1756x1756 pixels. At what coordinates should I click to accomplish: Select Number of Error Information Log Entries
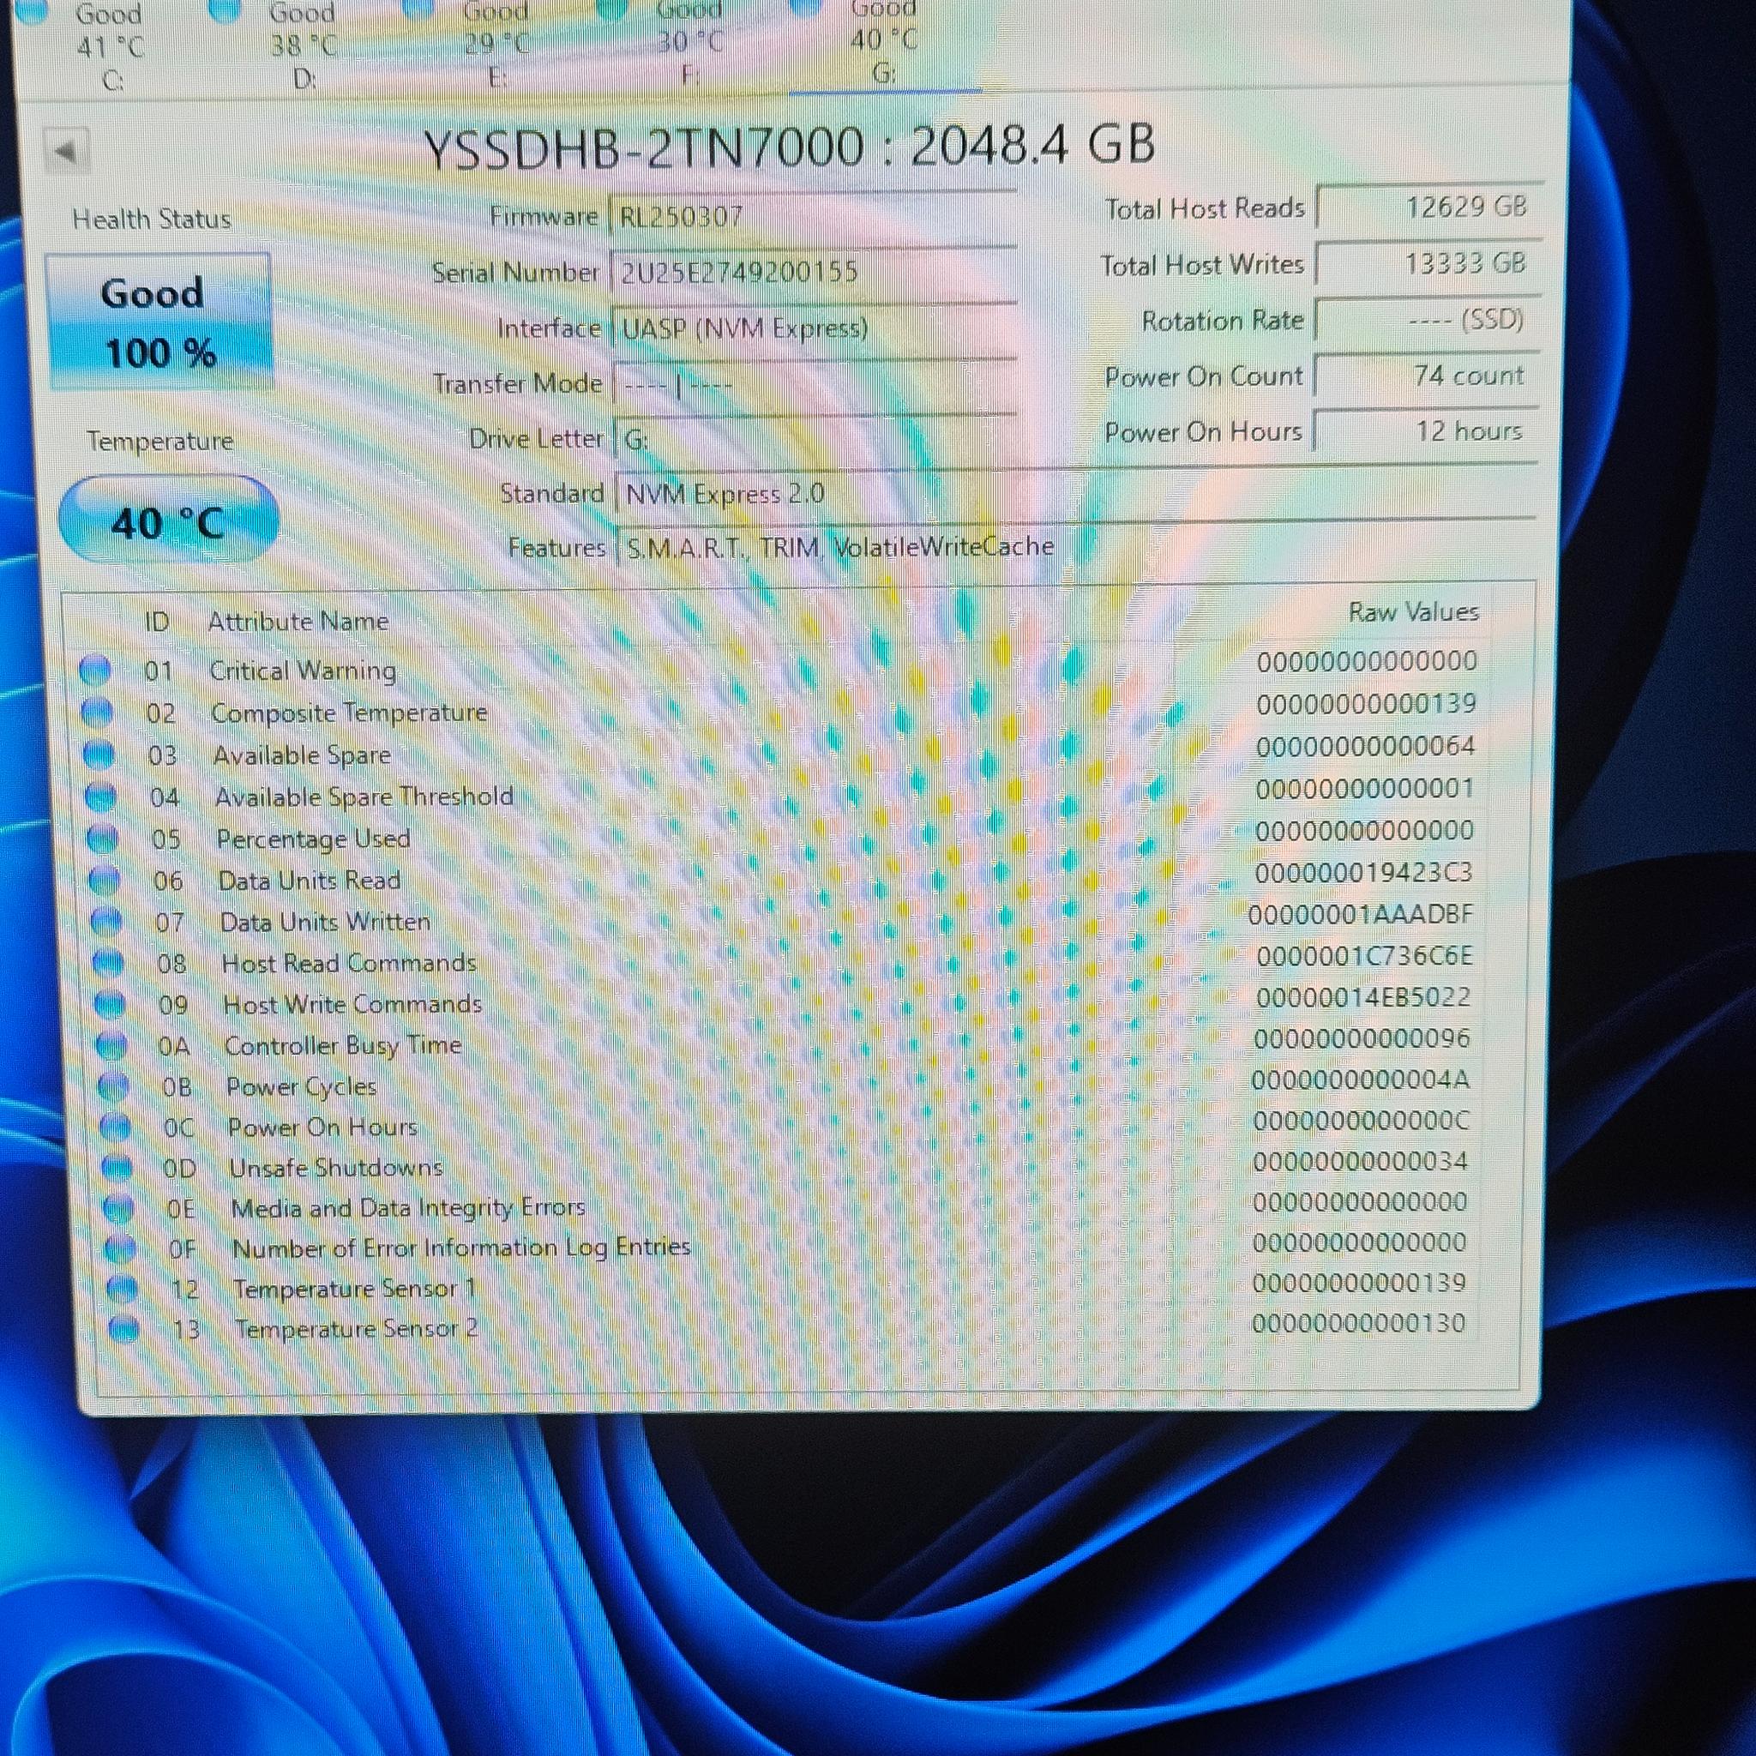click(x=462, y=1248)
